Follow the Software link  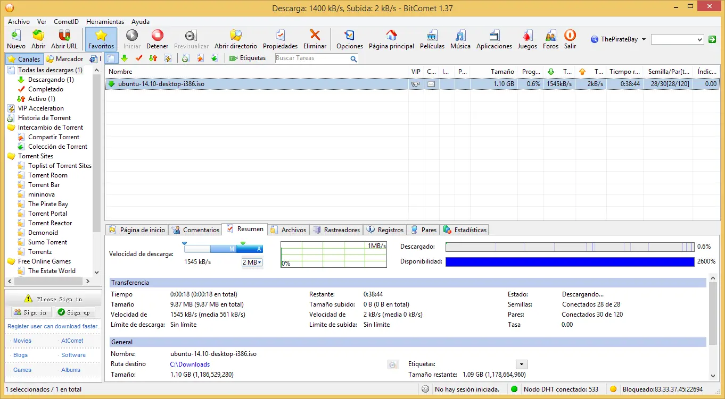coord(73,355)
